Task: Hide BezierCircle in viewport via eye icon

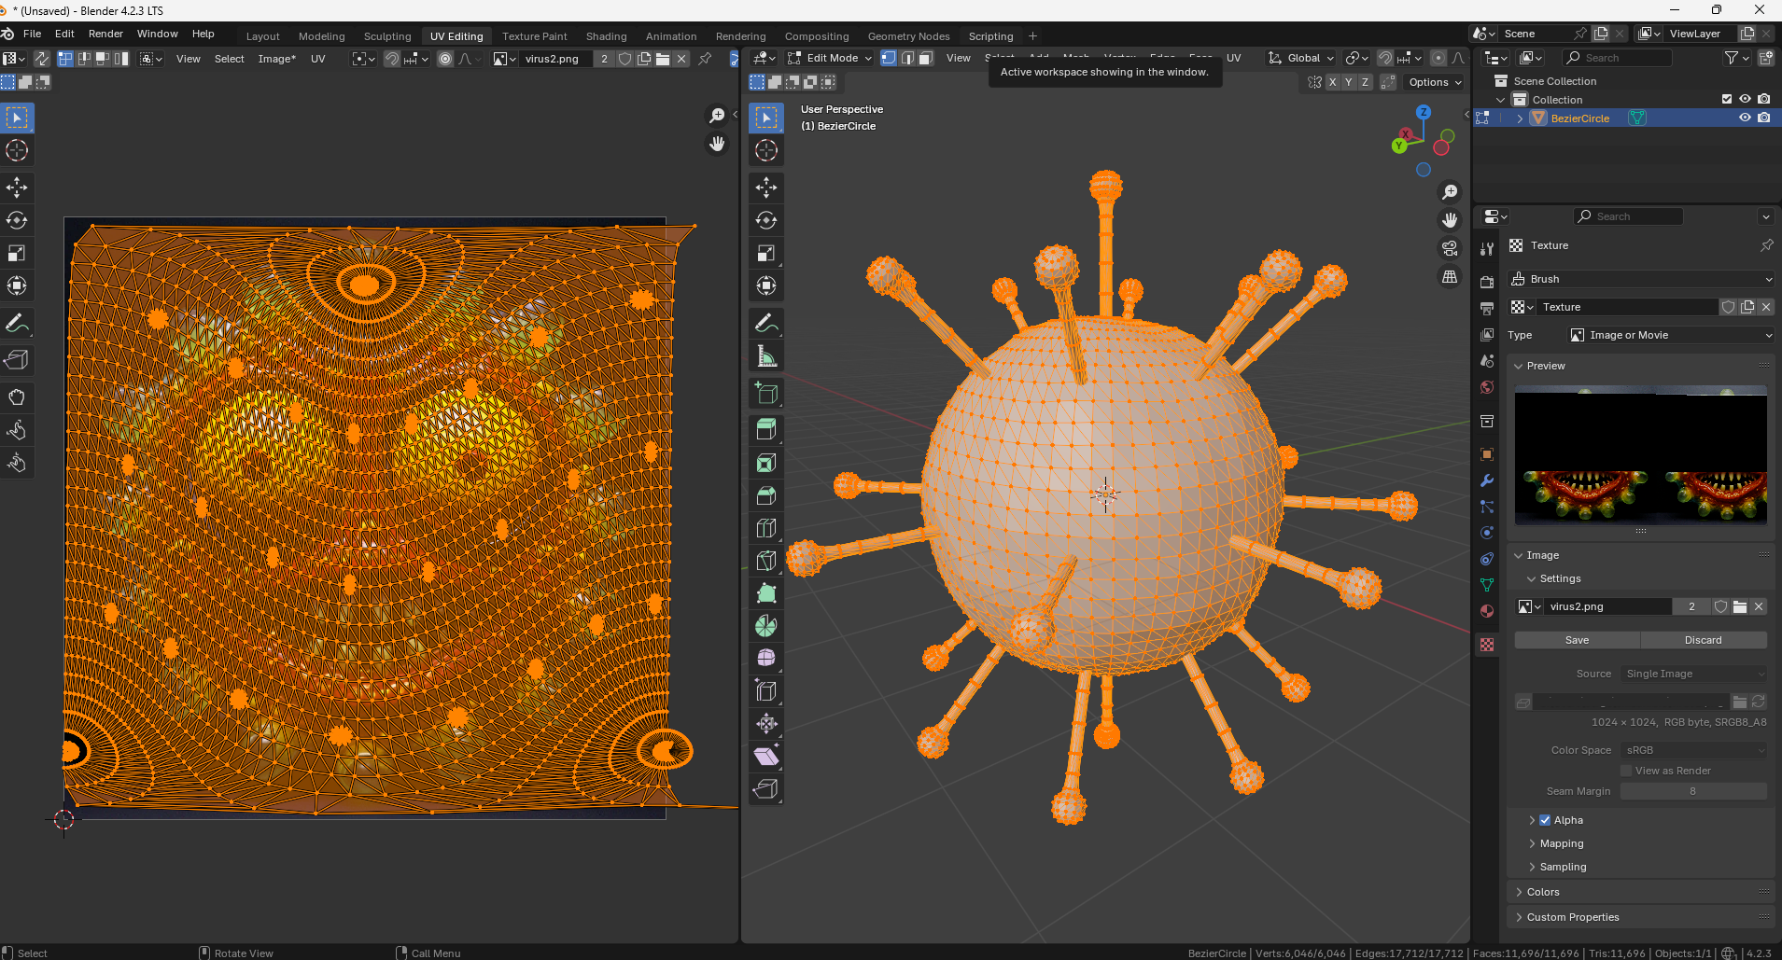Action: coord(1745,118)
